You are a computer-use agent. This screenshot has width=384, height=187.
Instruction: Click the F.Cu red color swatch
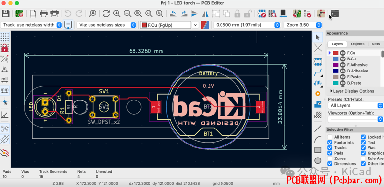[x=335, y=53]
